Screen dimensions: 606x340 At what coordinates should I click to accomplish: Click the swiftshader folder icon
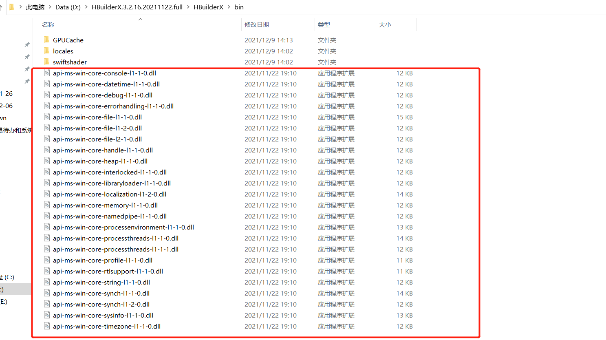(46, 62)
